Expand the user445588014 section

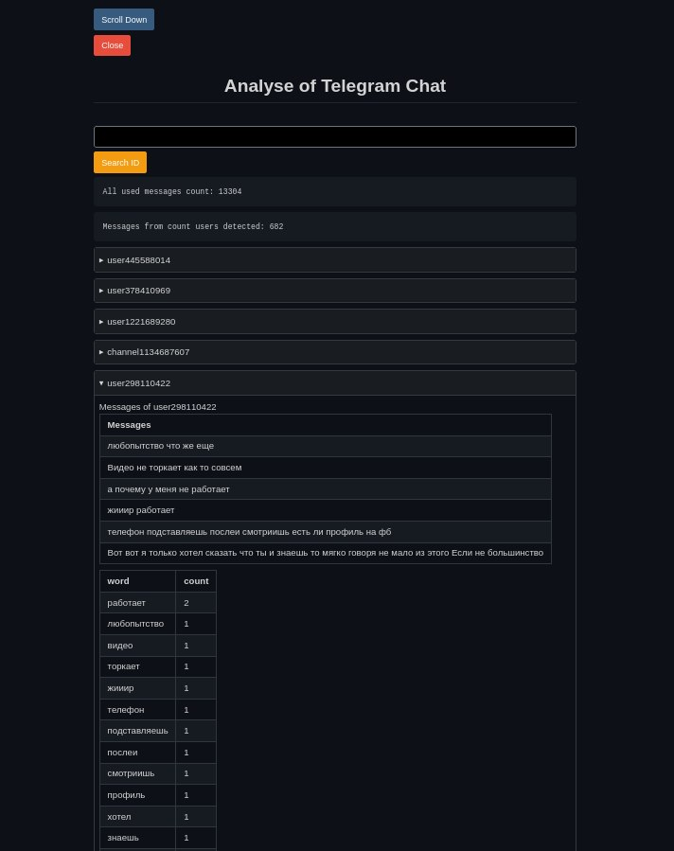click(x=138, y=260)
